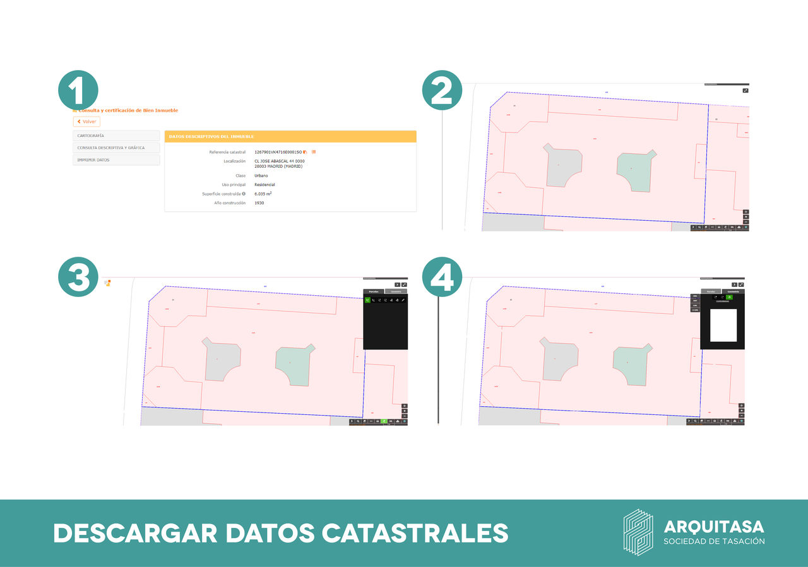Select the green active parcel tool in Parcelas panel
Image resolution: width=808 pixels, height=567 pixels.
coord(367,300)
